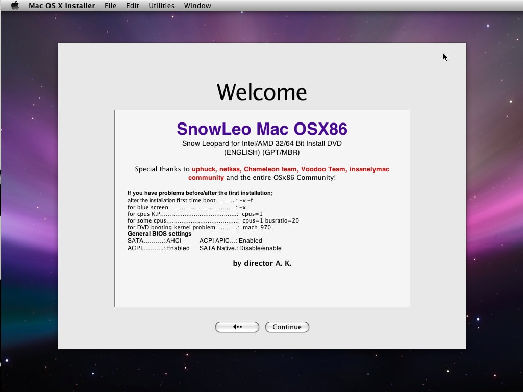
Task: Open the Mac OS X Installer menu
Action: [62, 6]
